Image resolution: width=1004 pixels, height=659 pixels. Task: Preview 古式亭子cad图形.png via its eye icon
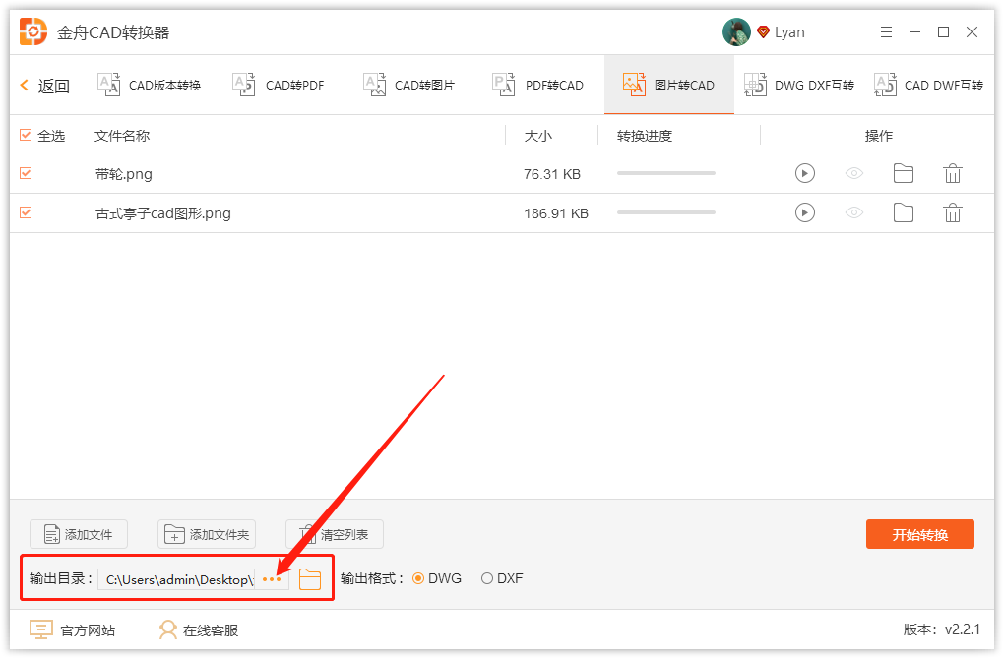[853, 212]
